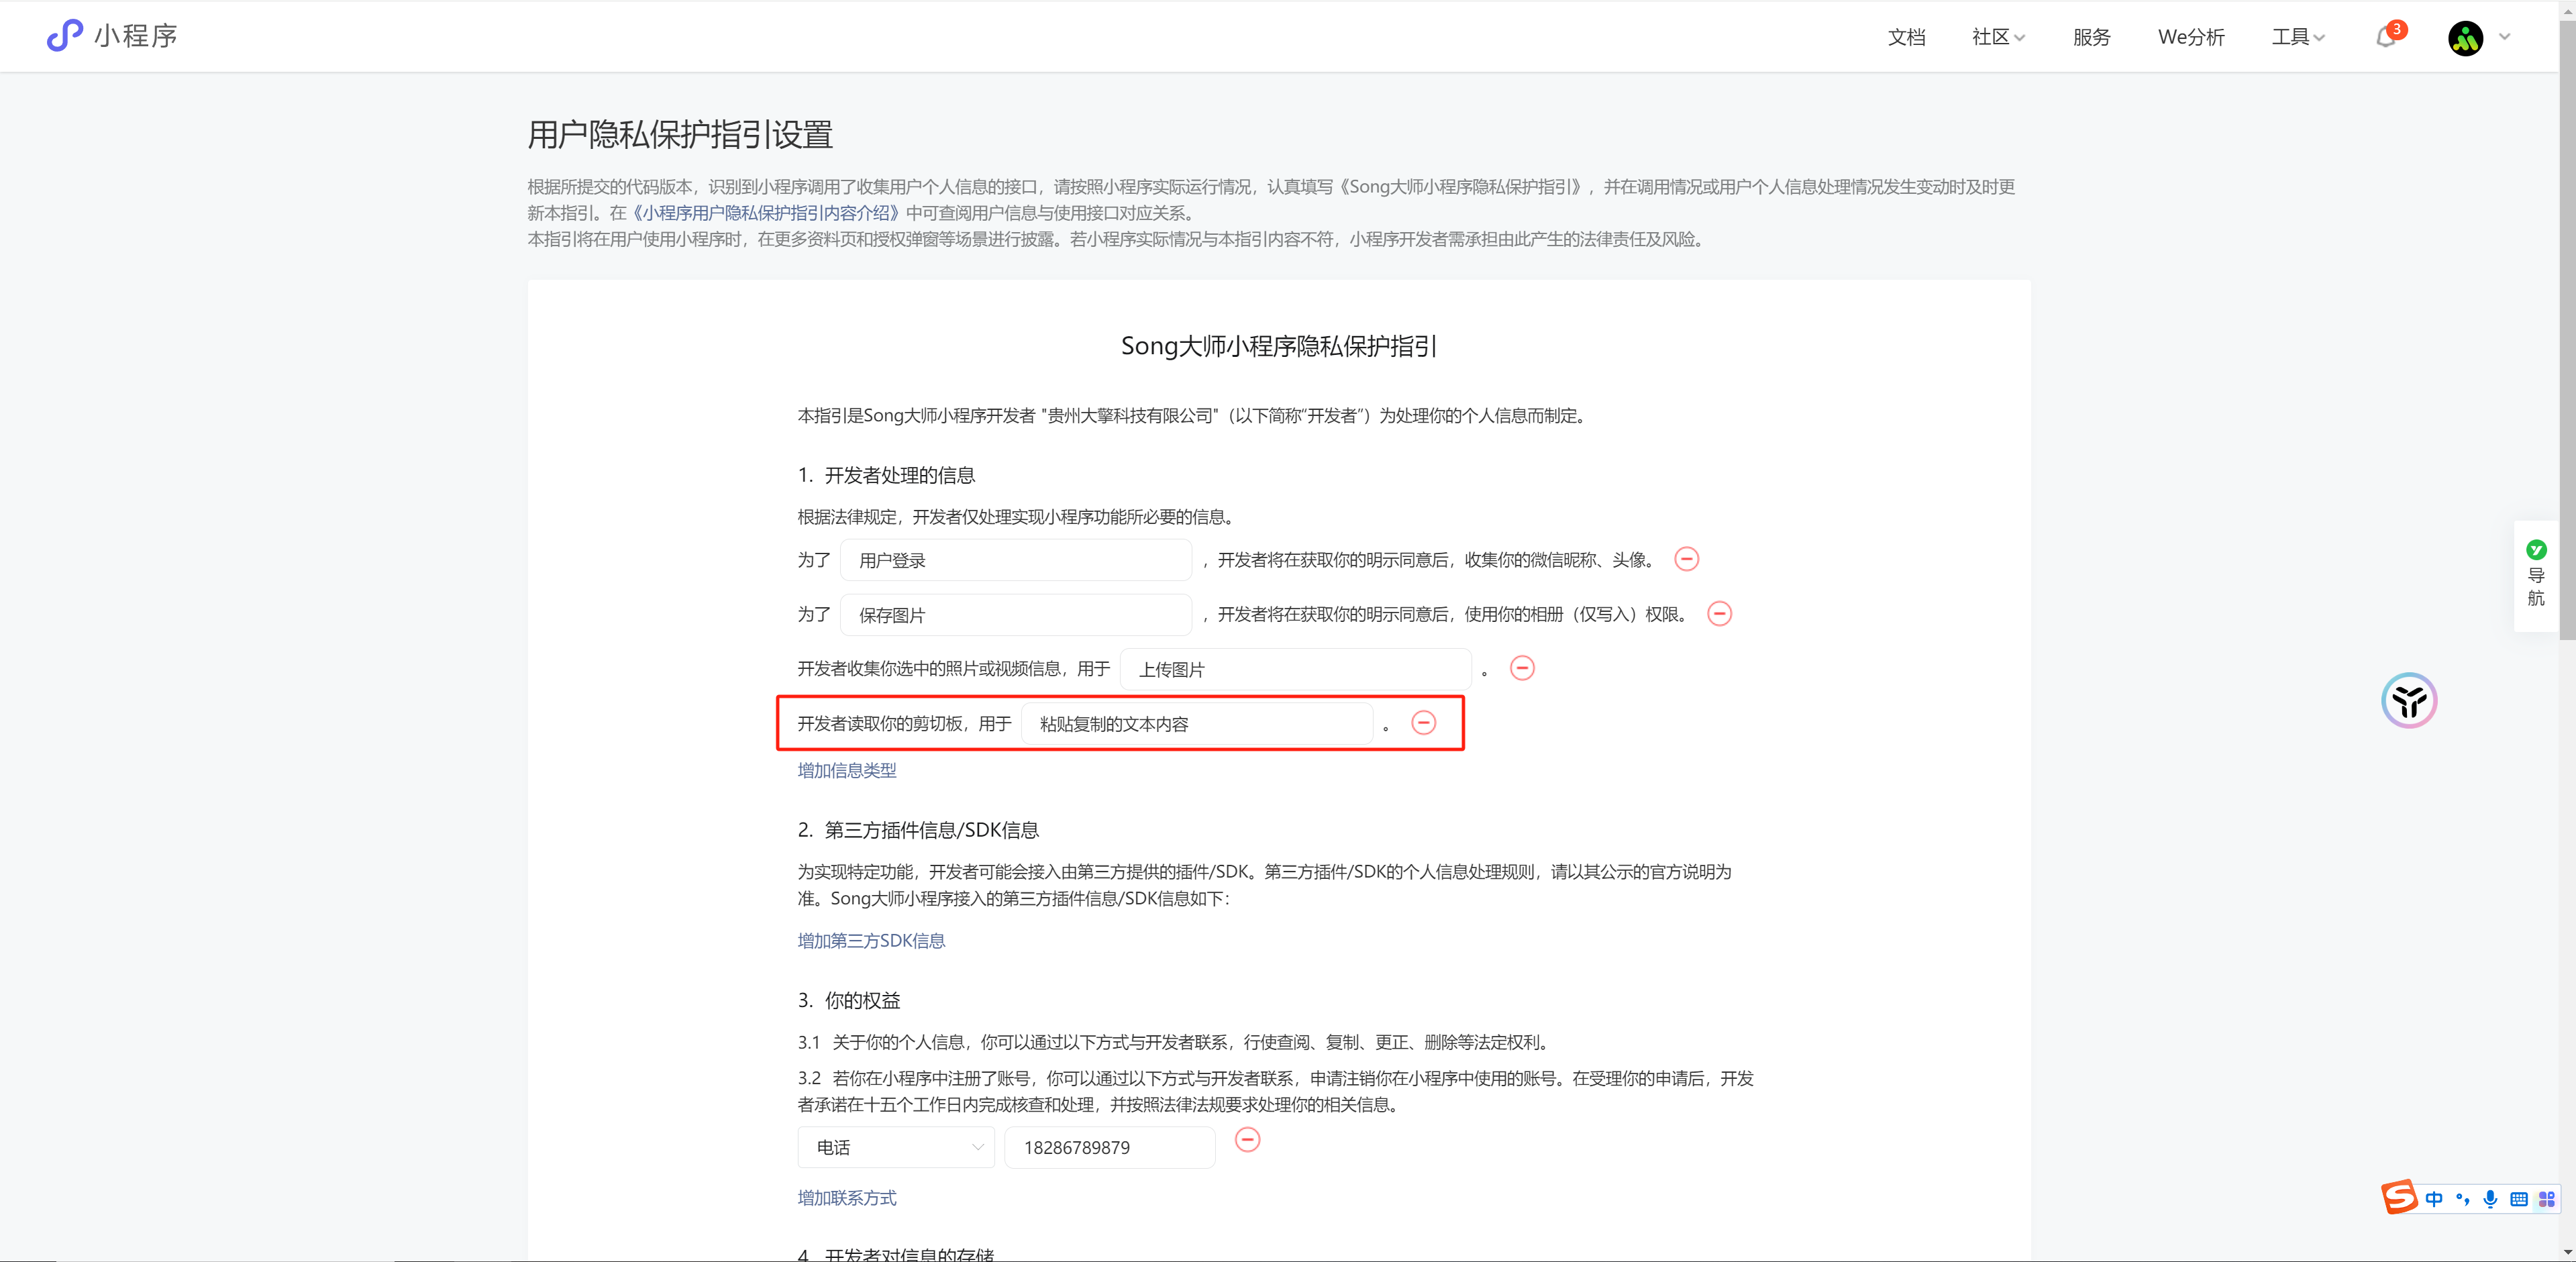Click the Sogou voice input microphone
The width and height of the screenshot is (2576, 1262).
pos(2489,1199)
